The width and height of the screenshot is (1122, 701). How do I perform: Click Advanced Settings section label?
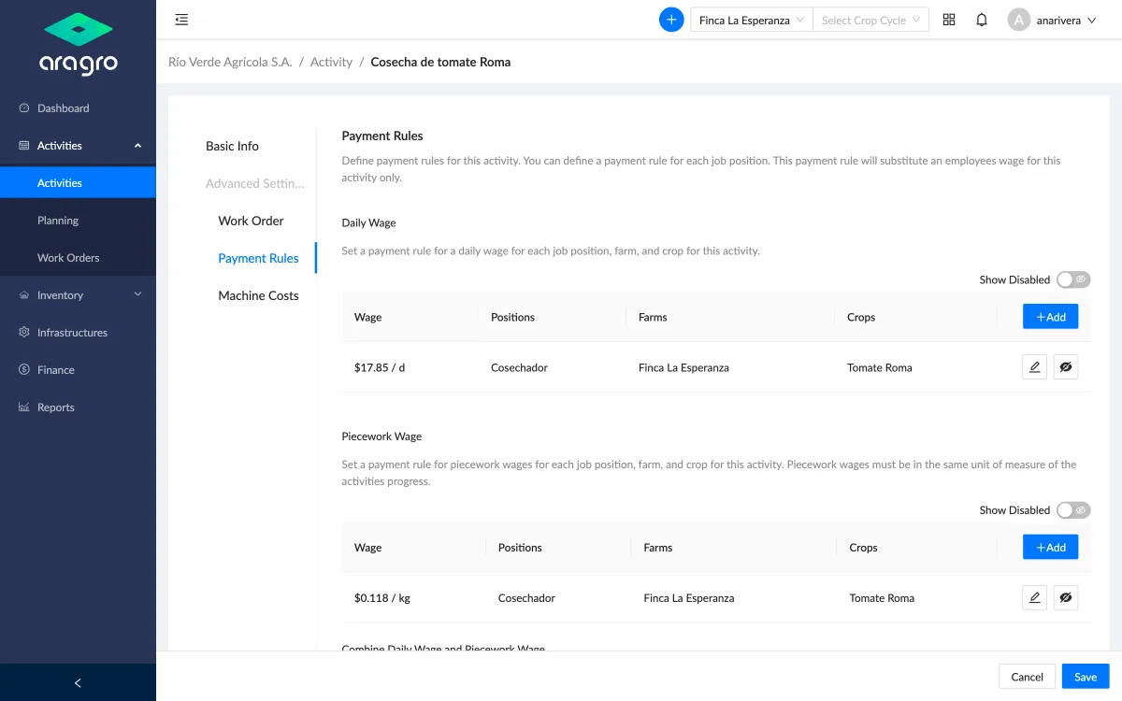coord(254,183)
